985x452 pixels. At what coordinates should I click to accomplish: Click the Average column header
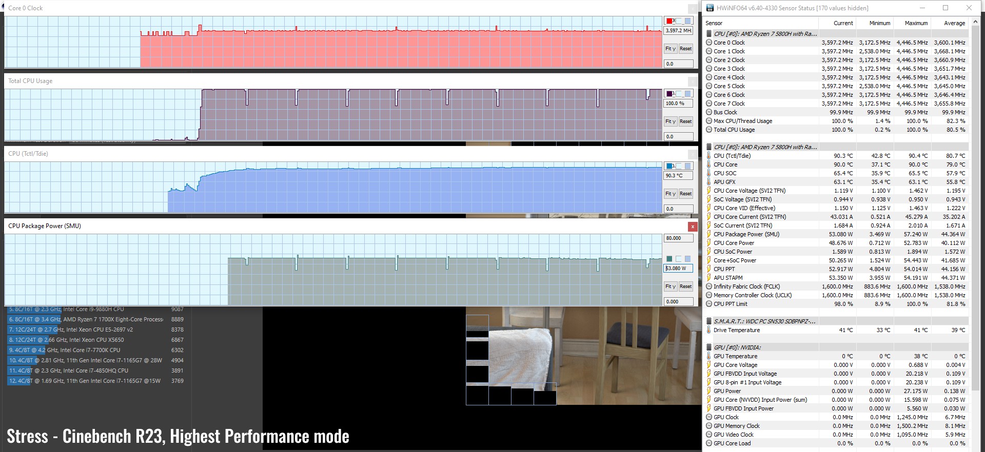pyautogui.click(x=954, y=23)
